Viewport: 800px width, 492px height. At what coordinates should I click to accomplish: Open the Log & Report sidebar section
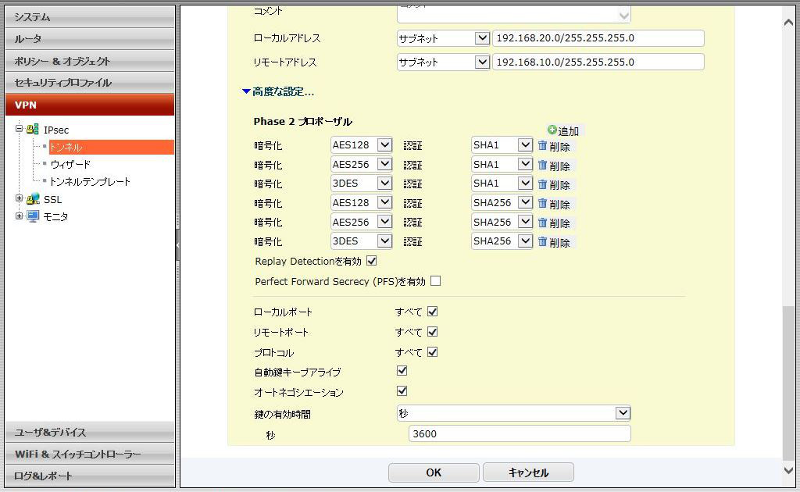[90, 476]
